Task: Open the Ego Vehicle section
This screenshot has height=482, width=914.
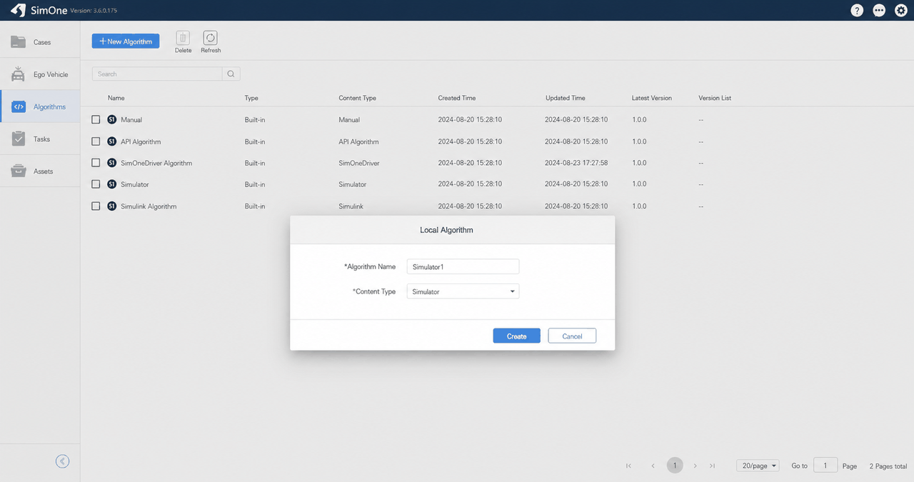Action: click(40, 74)
